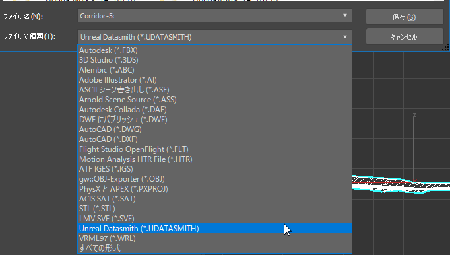Collapse the ファイルの種類 file type combo box

coord(214,37)
